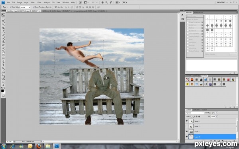Show Layer 5 by clicking its visibility box
239x149 pixels.
[187, 126]
